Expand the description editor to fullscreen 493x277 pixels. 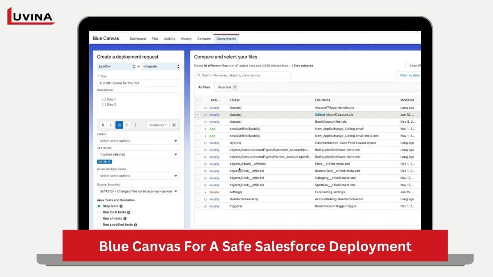(x=174, y=125)
